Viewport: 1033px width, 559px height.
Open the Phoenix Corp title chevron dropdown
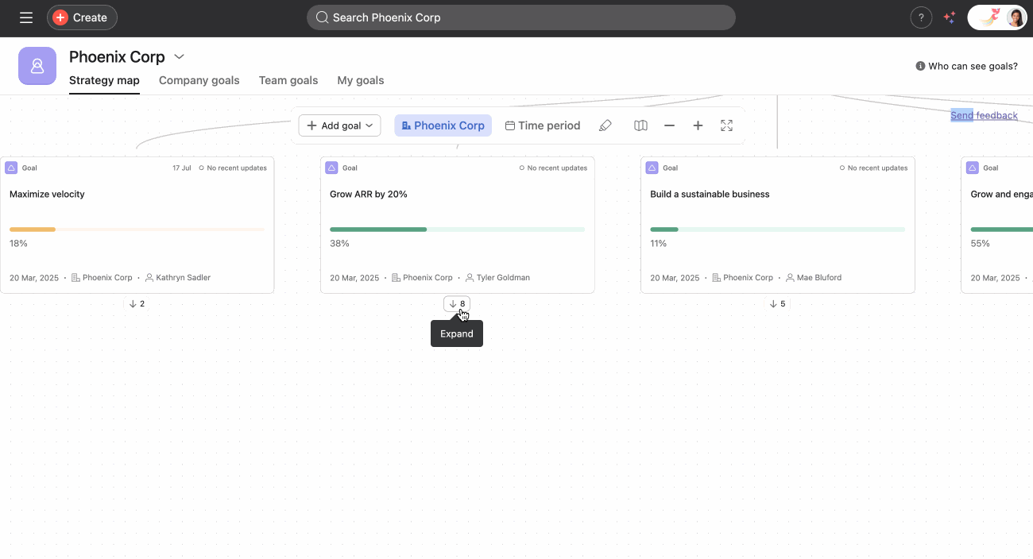[x=180, y=56]
